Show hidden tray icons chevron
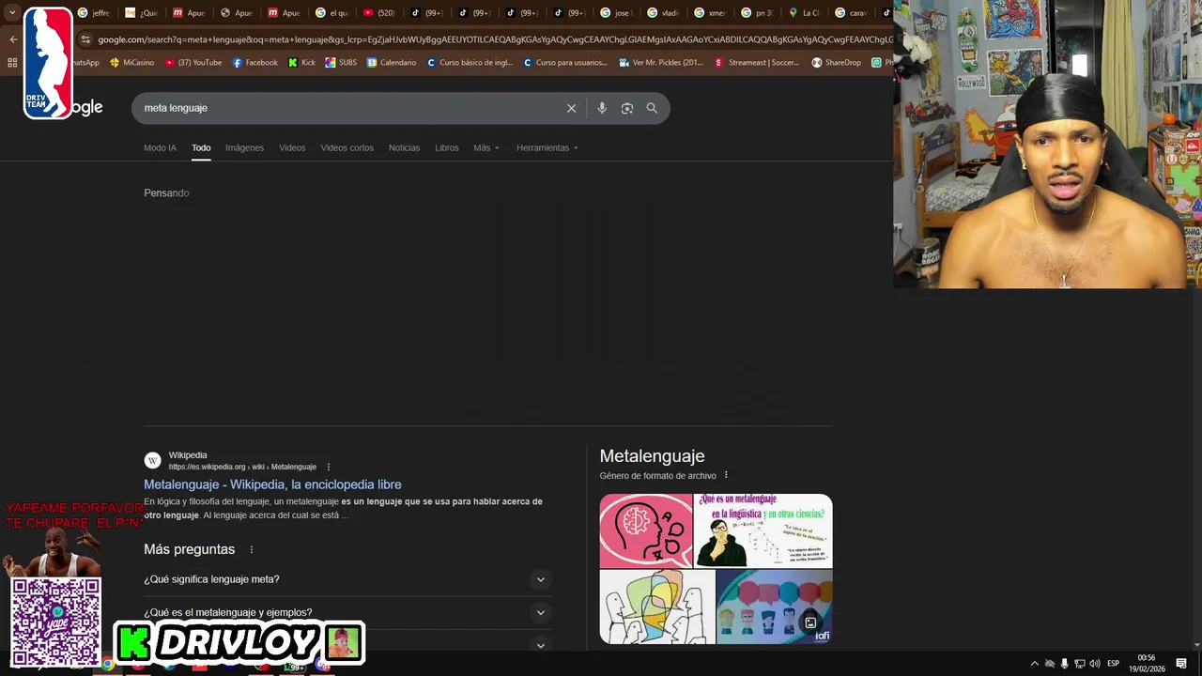The height and width of the screenshot is (676, 1202). click(1035, 664)
